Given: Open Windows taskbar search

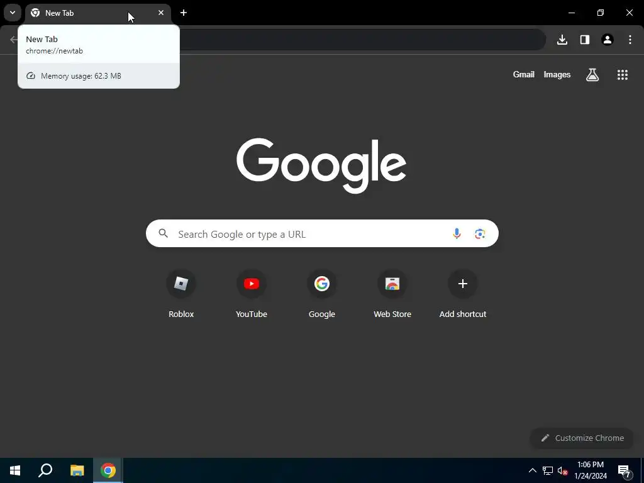Looking at the screenshot, I should (45, 470).
